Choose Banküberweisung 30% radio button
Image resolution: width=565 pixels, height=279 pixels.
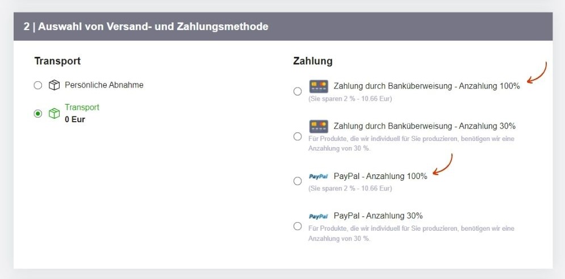click(x=298, y=136)
